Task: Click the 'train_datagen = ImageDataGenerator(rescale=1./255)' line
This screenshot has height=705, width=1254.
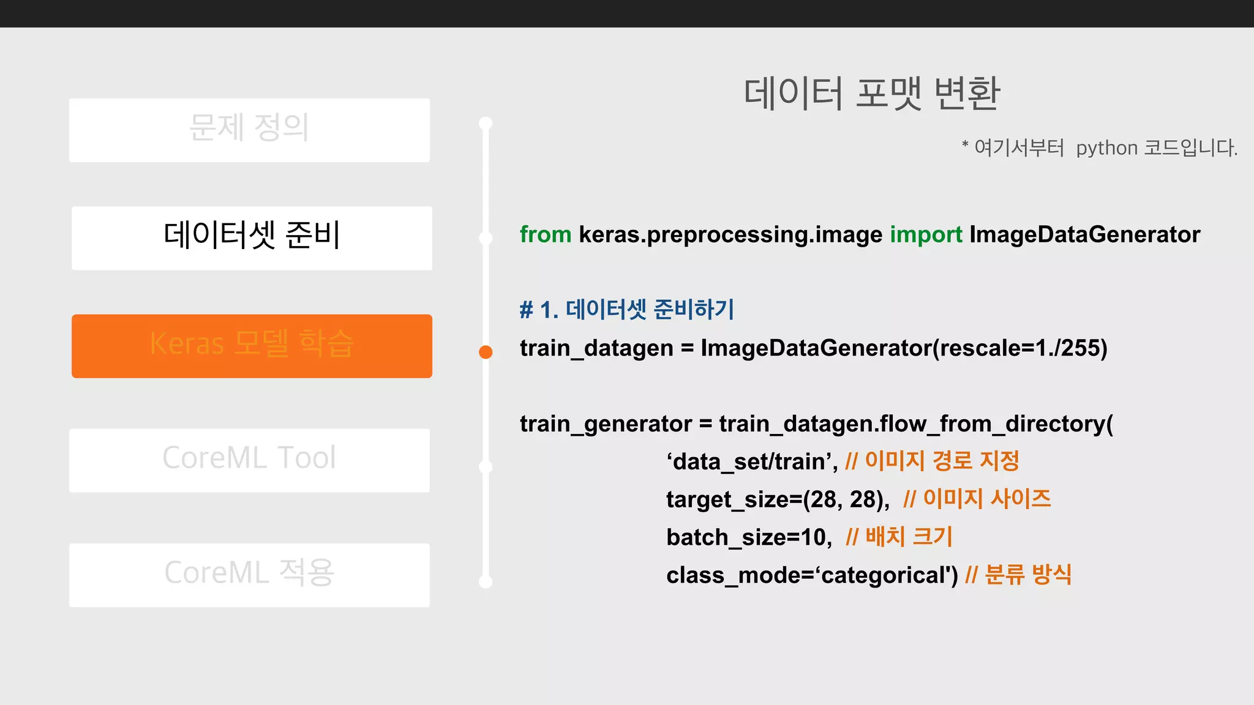Action: (x=814, y=348)
